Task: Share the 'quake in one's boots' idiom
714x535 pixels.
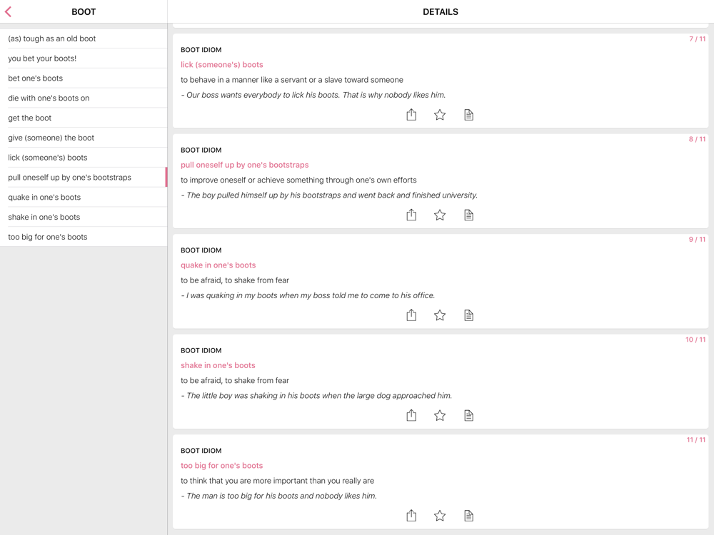Action: [x=411, y=315]
